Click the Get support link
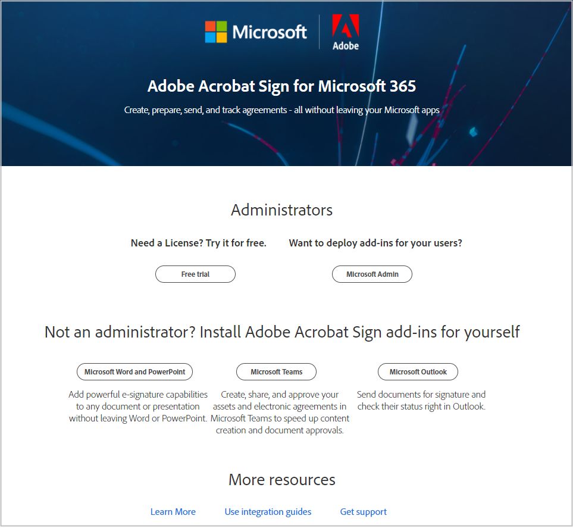Image resolution: width=573 pixels, height=528 pixels. coord(363,512)
